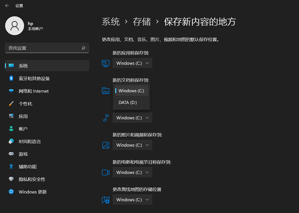Click the 新的电影和电视节目将保存到 label
The width and height of the screenshot is (299, 213).
tap(142, 162)
